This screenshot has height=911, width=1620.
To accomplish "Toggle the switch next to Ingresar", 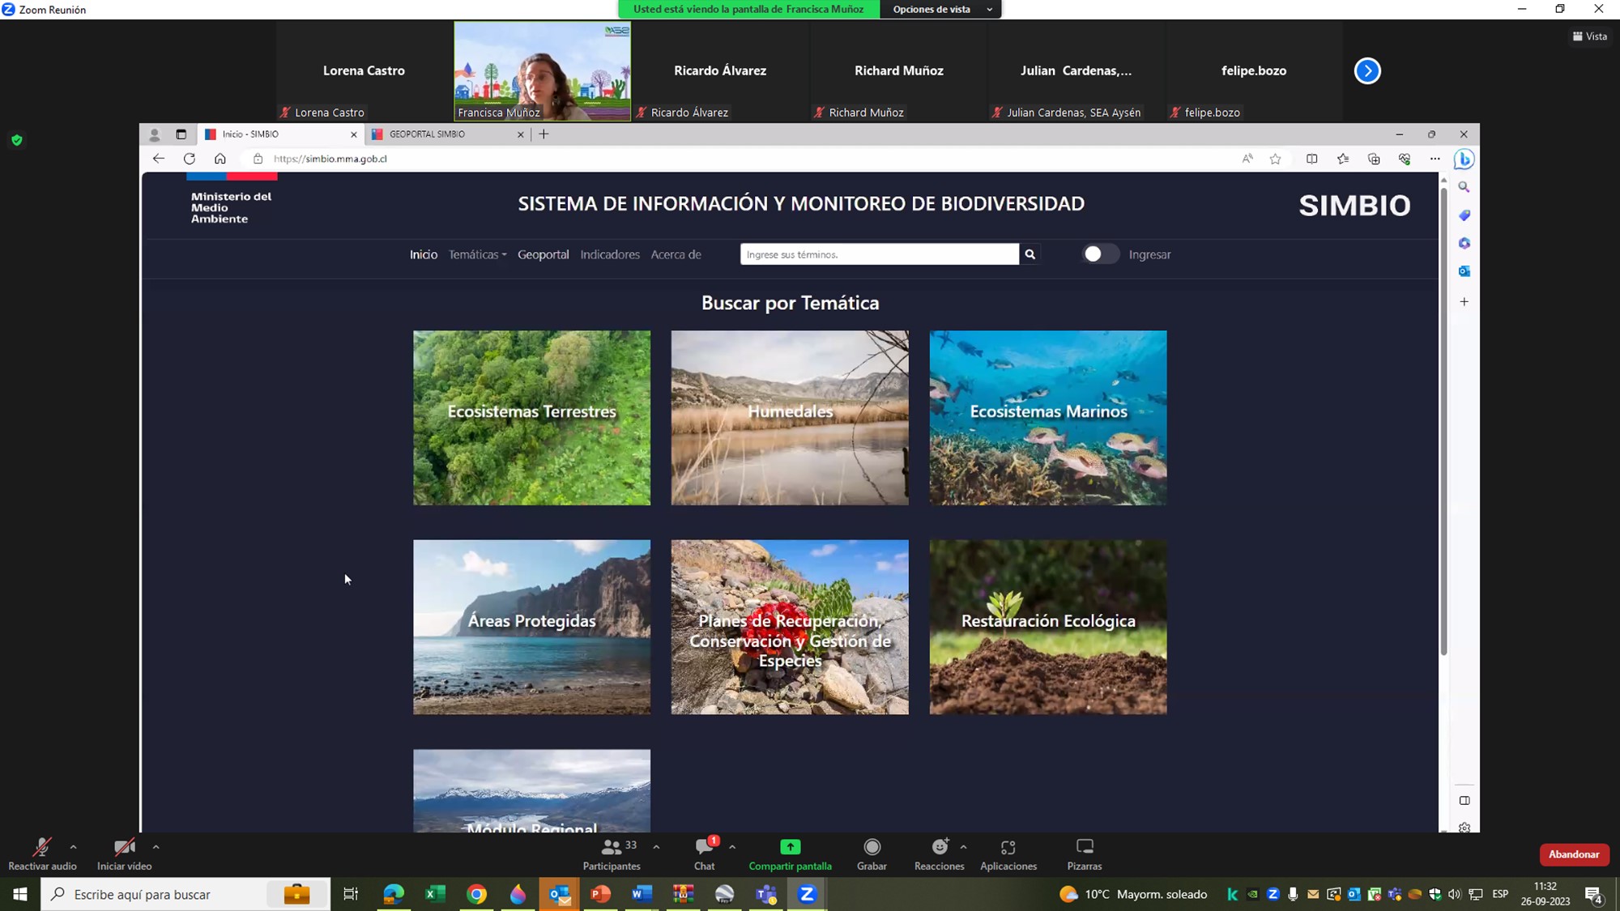I will pos(1099,254).
